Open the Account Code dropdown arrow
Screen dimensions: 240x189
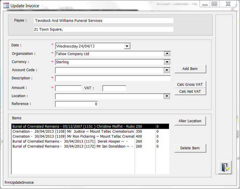[x=167, y=70]
